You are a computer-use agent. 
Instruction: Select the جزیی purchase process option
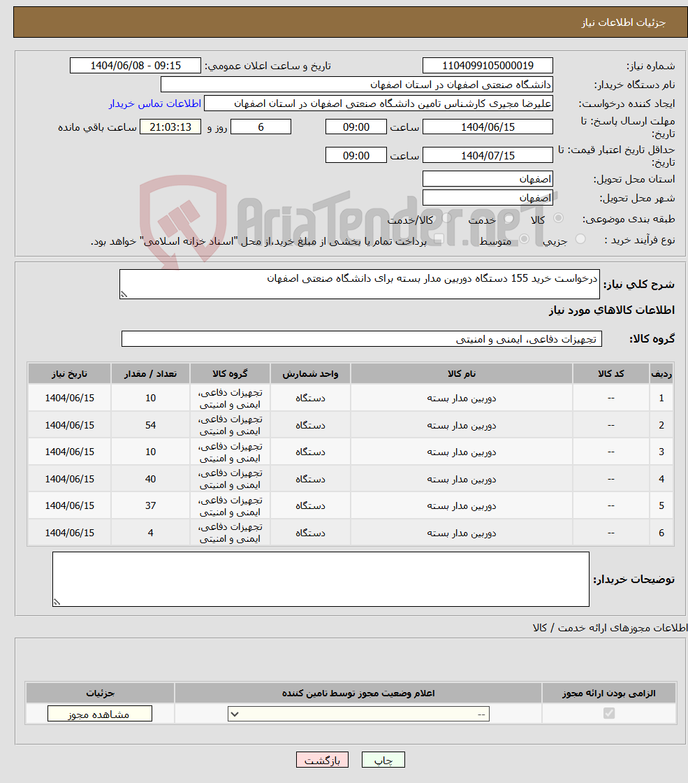pos(580,238)
